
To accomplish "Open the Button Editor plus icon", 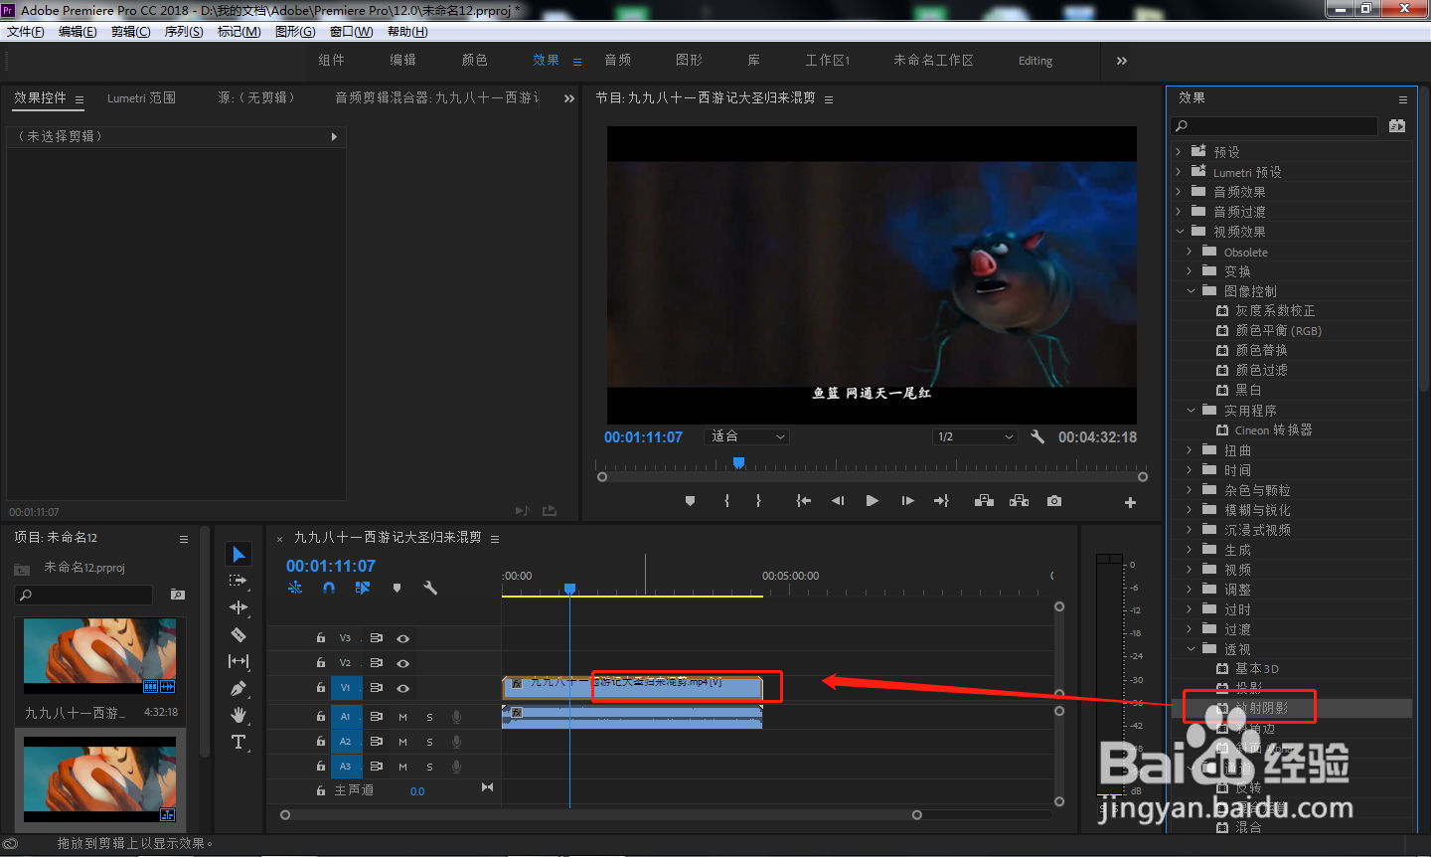I will 1130,502.
